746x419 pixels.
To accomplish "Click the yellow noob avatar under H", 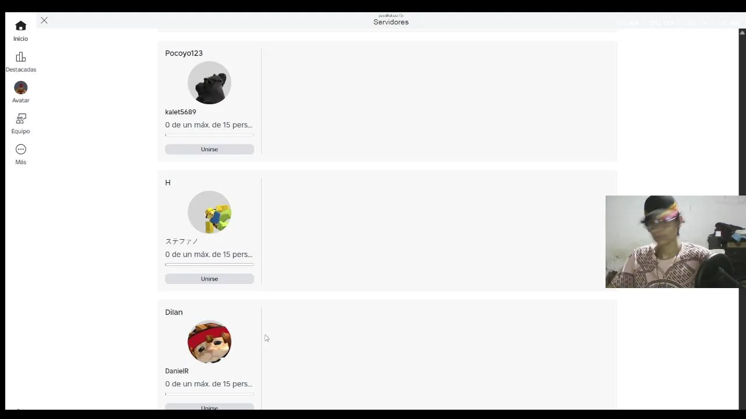I will 209,212.
